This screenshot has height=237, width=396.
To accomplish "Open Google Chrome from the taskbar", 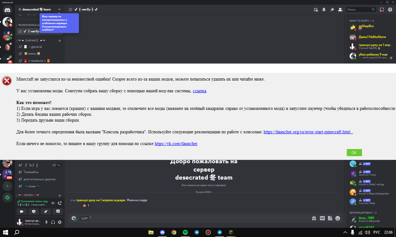I will point(174,232).
